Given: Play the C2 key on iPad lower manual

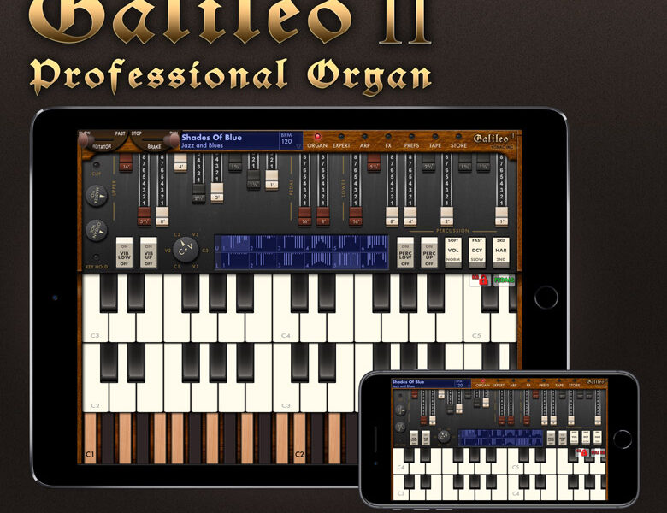Looking at the screenshot, I should tap(95, 398).
